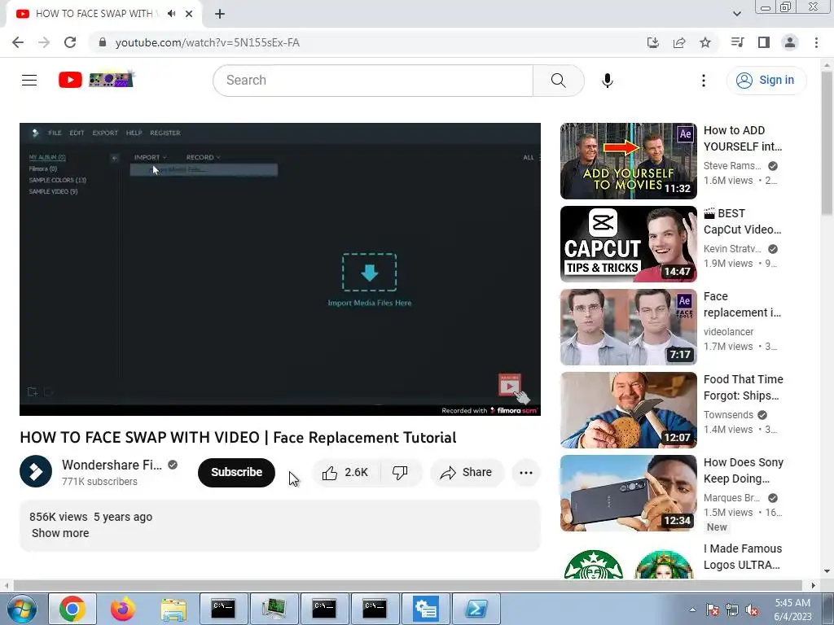View site information lock icon
The width and height of the screenshot is (834, 625).
(x=103, y=42)
